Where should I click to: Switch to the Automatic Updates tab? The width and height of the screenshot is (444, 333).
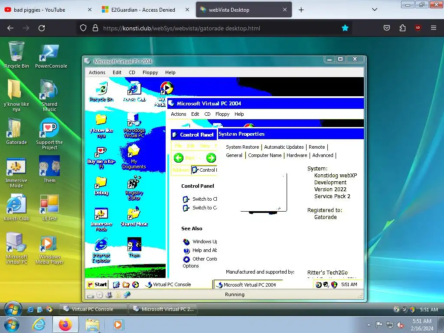tap(284, 147)
